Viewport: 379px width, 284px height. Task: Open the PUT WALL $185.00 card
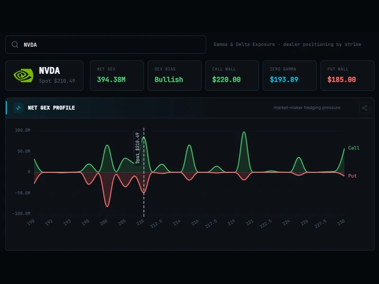pos(347,76)
